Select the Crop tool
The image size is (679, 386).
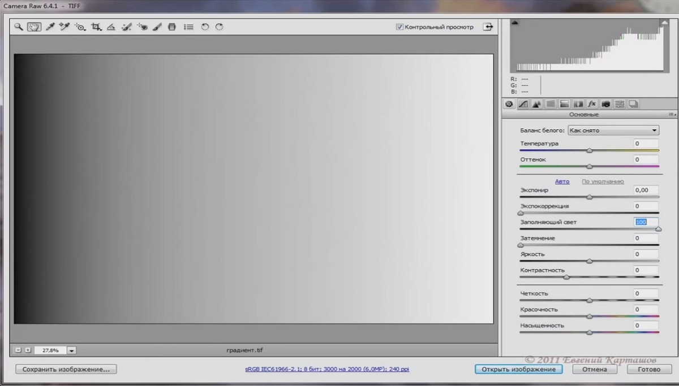[x=96, y=27]
